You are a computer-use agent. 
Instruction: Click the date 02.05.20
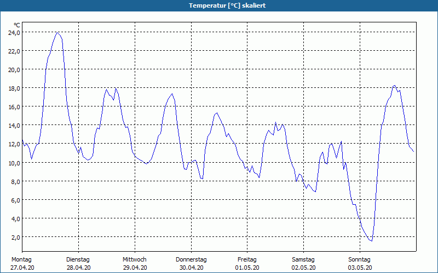(304, 268)
